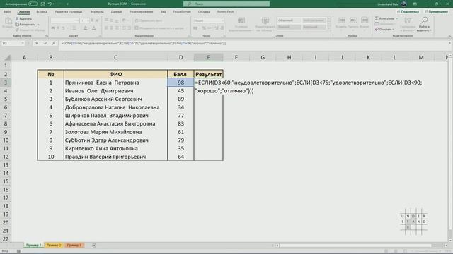The width and height of the screenshot is (453, 254).
Task: Click the font color A icon
Action: 94,28
